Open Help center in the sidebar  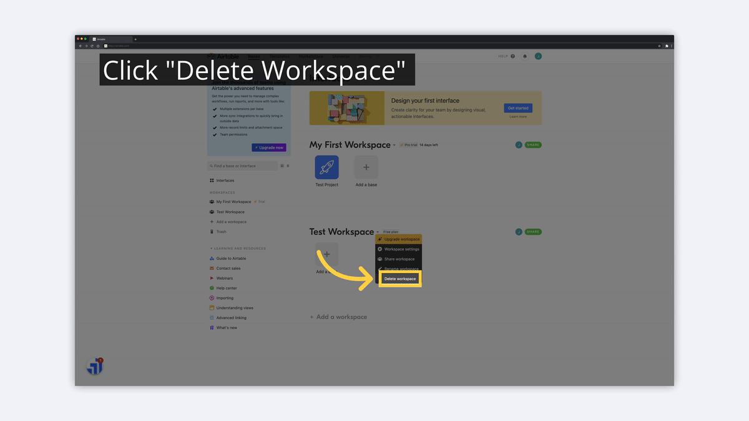[223, 288]
